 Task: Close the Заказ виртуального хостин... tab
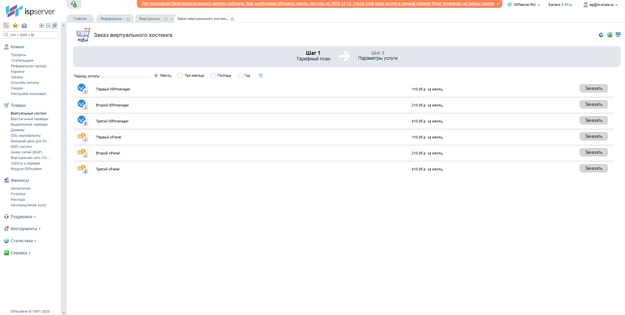point(232,19)
